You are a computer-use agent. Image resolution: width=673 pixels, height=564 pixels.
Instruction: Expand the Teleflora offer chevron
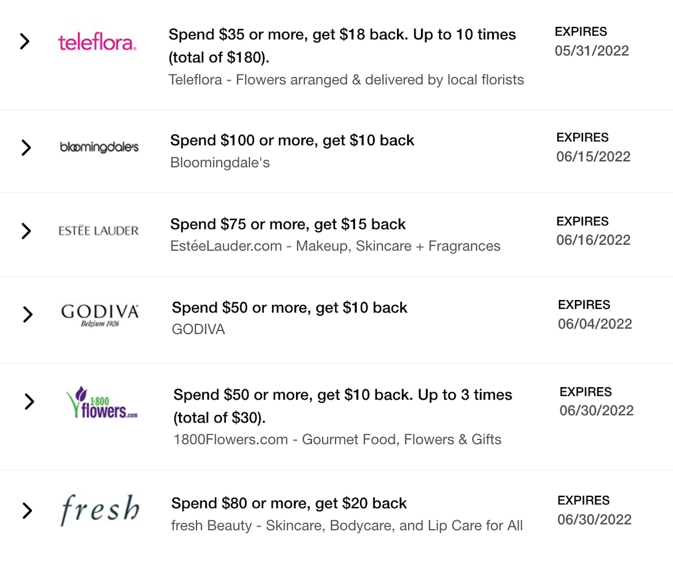coord(25,41)
